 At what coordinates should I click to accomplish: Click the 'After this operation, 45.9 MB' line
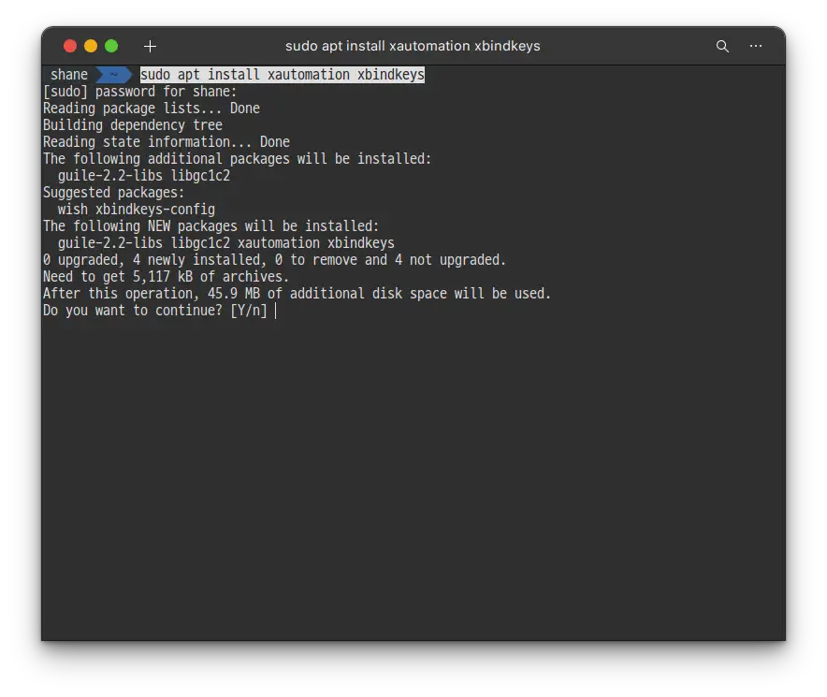coord(297,294)
